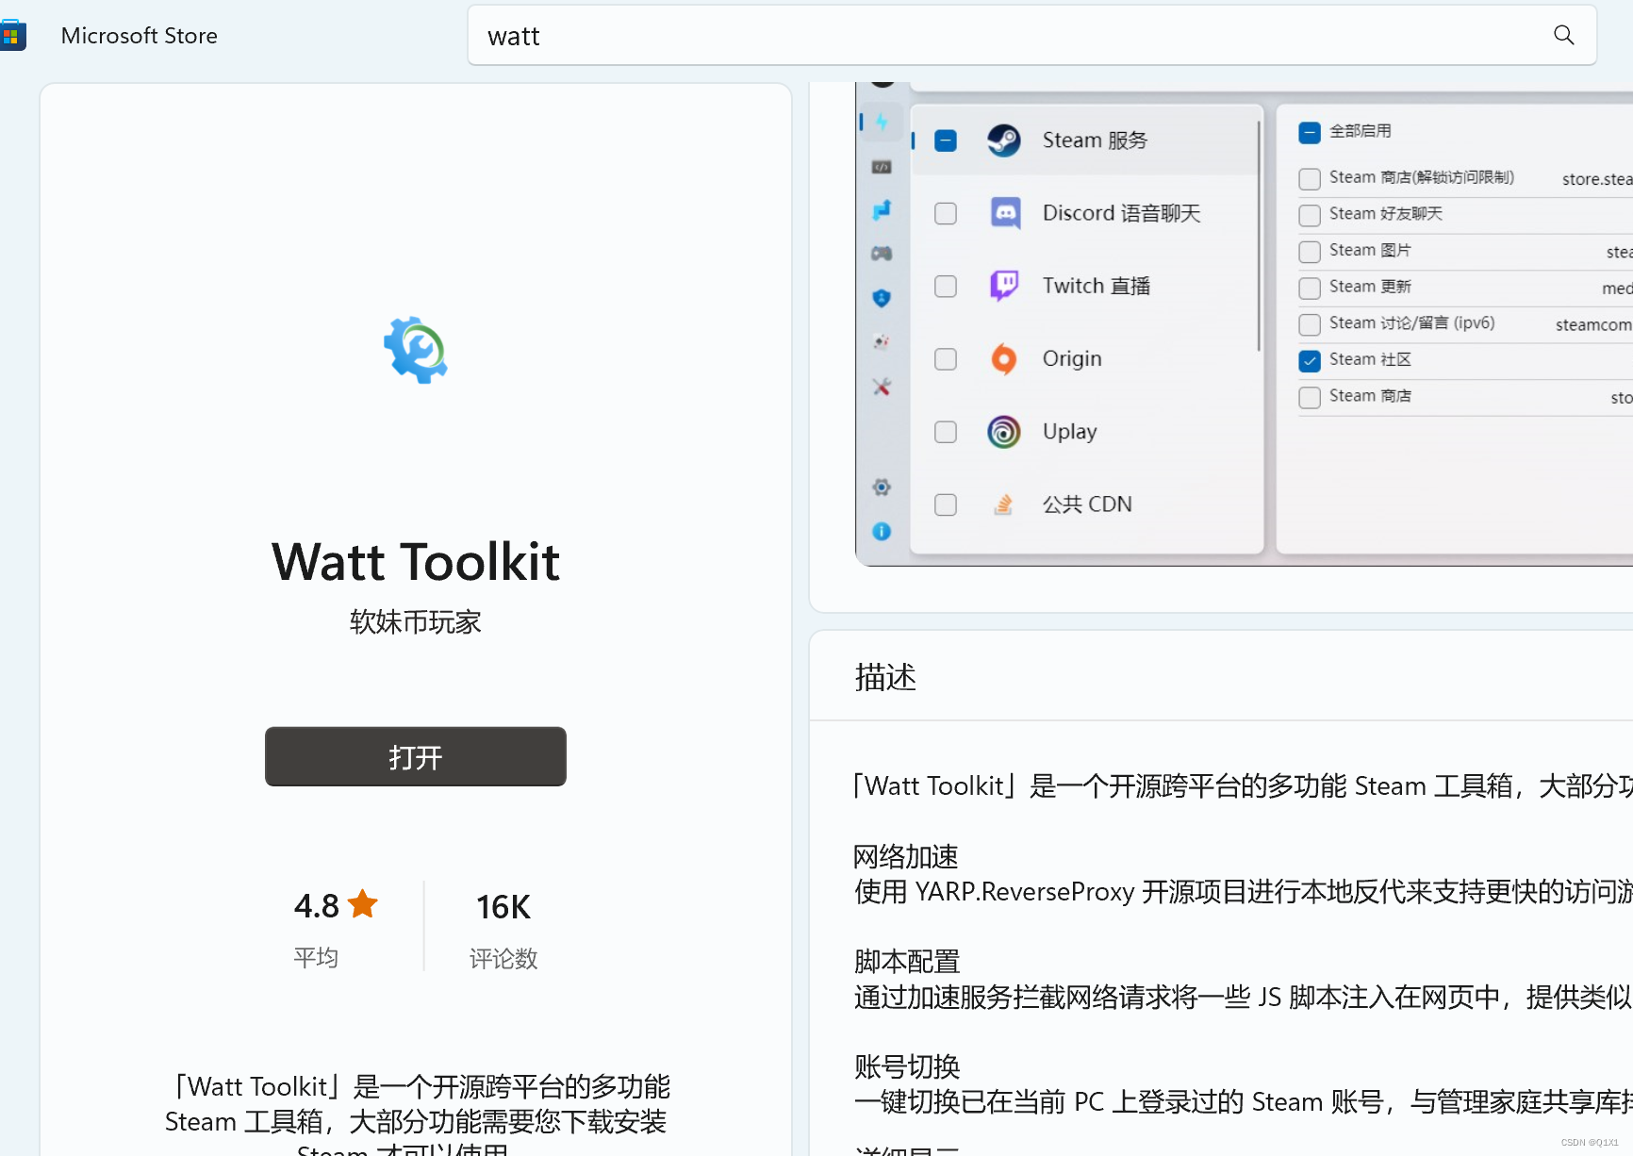Open the lightning network acceleration sidebar icon
Screen dimensions: 1633x1156
click(882, 122)
